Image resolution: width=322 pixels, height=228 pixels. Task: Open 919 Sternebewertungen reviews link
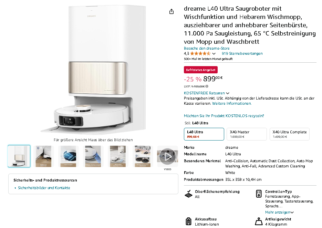click(x=242, y=53)
